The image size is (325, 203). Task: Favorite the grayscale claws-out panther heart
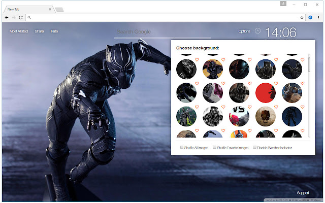pyautogui.click(x=223, y=107)
